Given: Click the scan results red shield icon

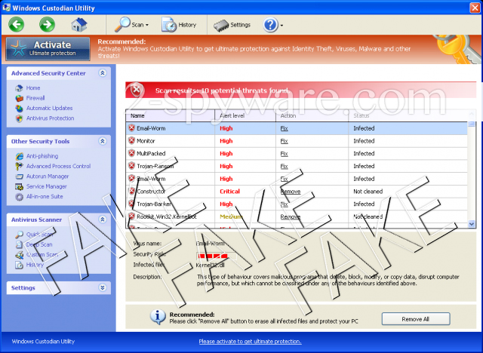Looking at the screenshot, I should (136, 91).
